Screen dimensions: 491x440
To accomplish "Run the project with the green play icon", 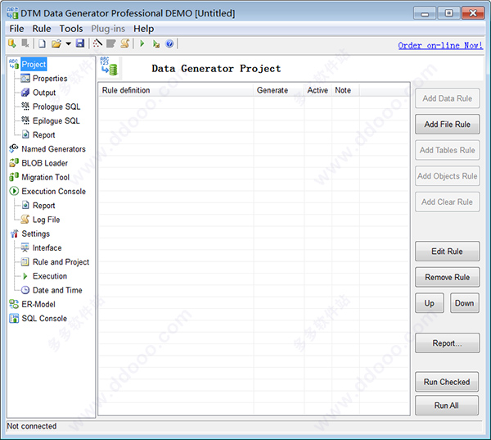I will tap(142, 43).
